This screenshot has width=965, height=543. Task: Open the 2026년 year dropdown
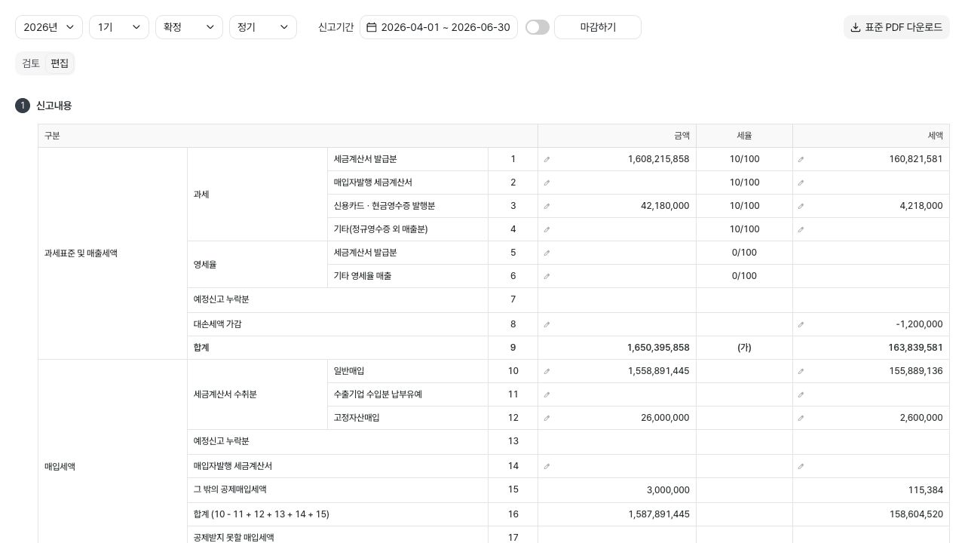point(49,27)
